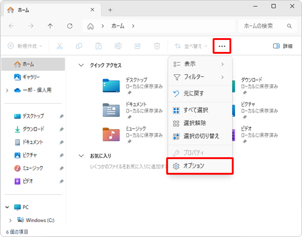Unpin デスクトップ in the navigation pane
This screenshot has width=302, height=237.
pos(62,116)
